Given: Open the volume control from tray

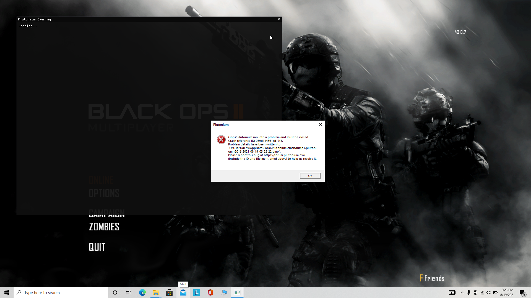Looking at the screenshot, I should (x=488, y=292).
